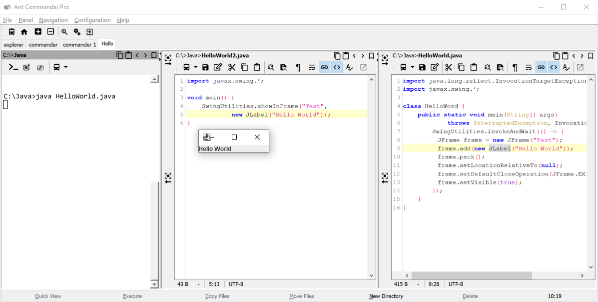598x302 pixels.
Task: Expand drive dropdown arrow in left Java panel
Action: [66, 67]
